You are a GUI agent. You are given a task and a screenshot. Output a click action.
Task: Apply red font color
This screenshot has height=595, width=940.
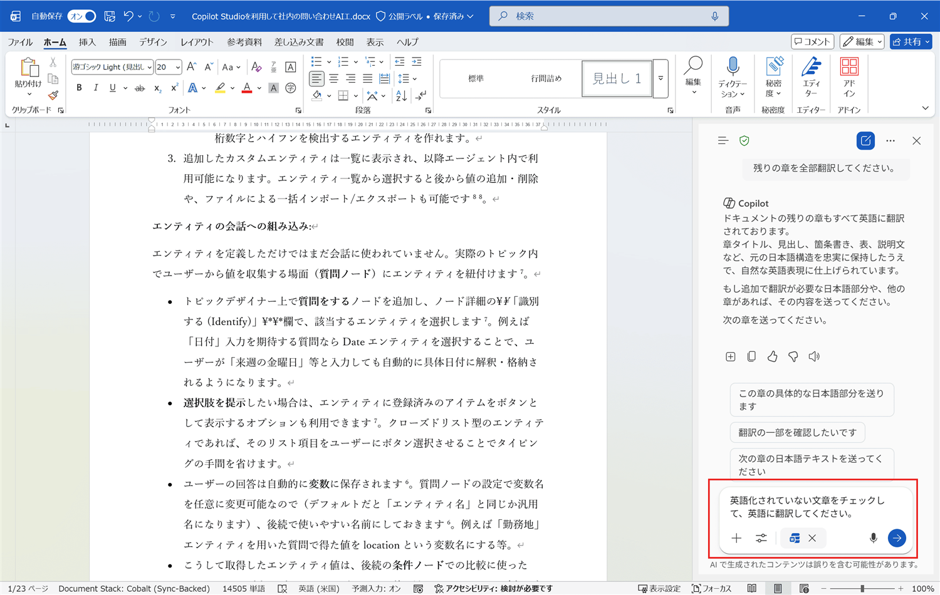pos(247,88)
